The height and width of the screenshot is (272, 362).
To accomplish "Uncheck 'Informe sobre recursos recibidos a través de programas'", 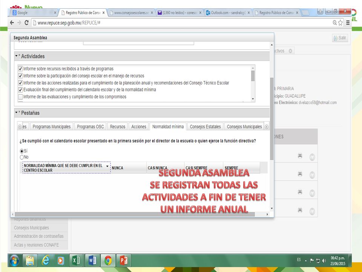I will coord(20,69).
